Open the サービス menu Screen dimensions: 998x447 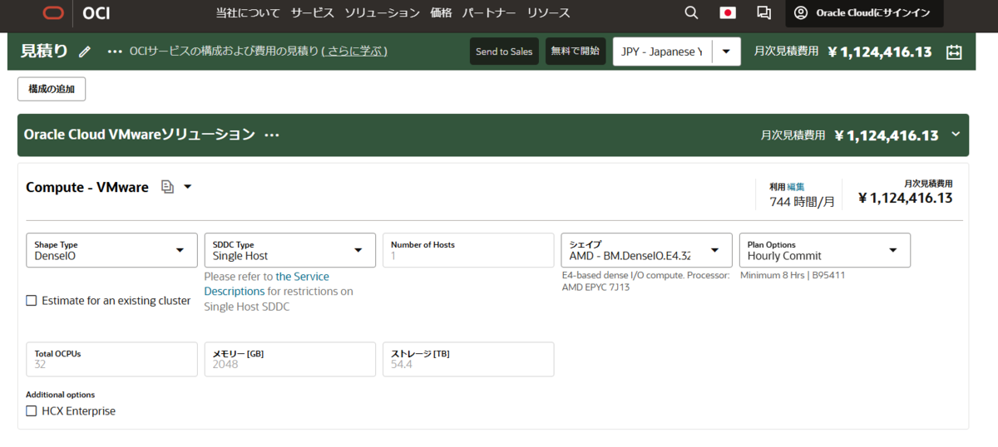tap(313, 12)
